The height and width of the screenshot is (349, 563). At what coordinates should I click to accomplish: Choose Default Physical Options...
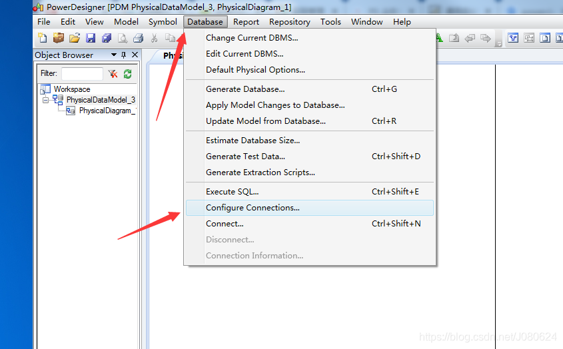(x=310, y=70)
